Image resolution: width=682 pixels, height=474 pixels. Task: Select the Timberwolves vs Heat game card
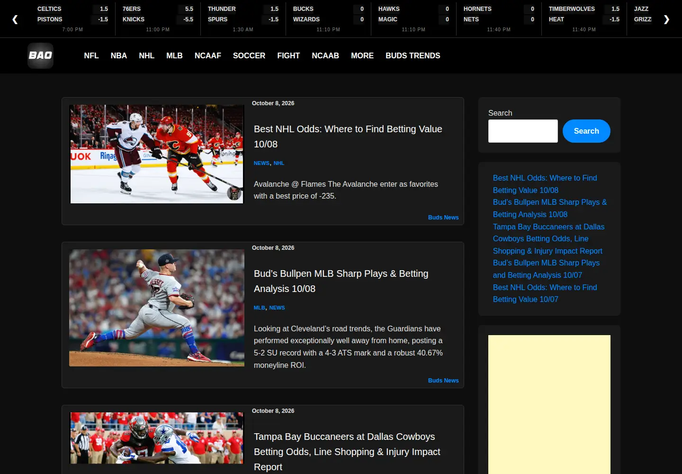click(584, 19)
